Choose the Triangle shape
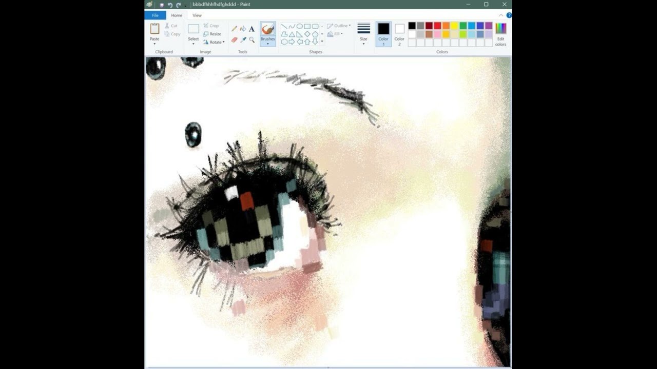The height and width of the screenshot is (369, 657). [x=292, y=34]
